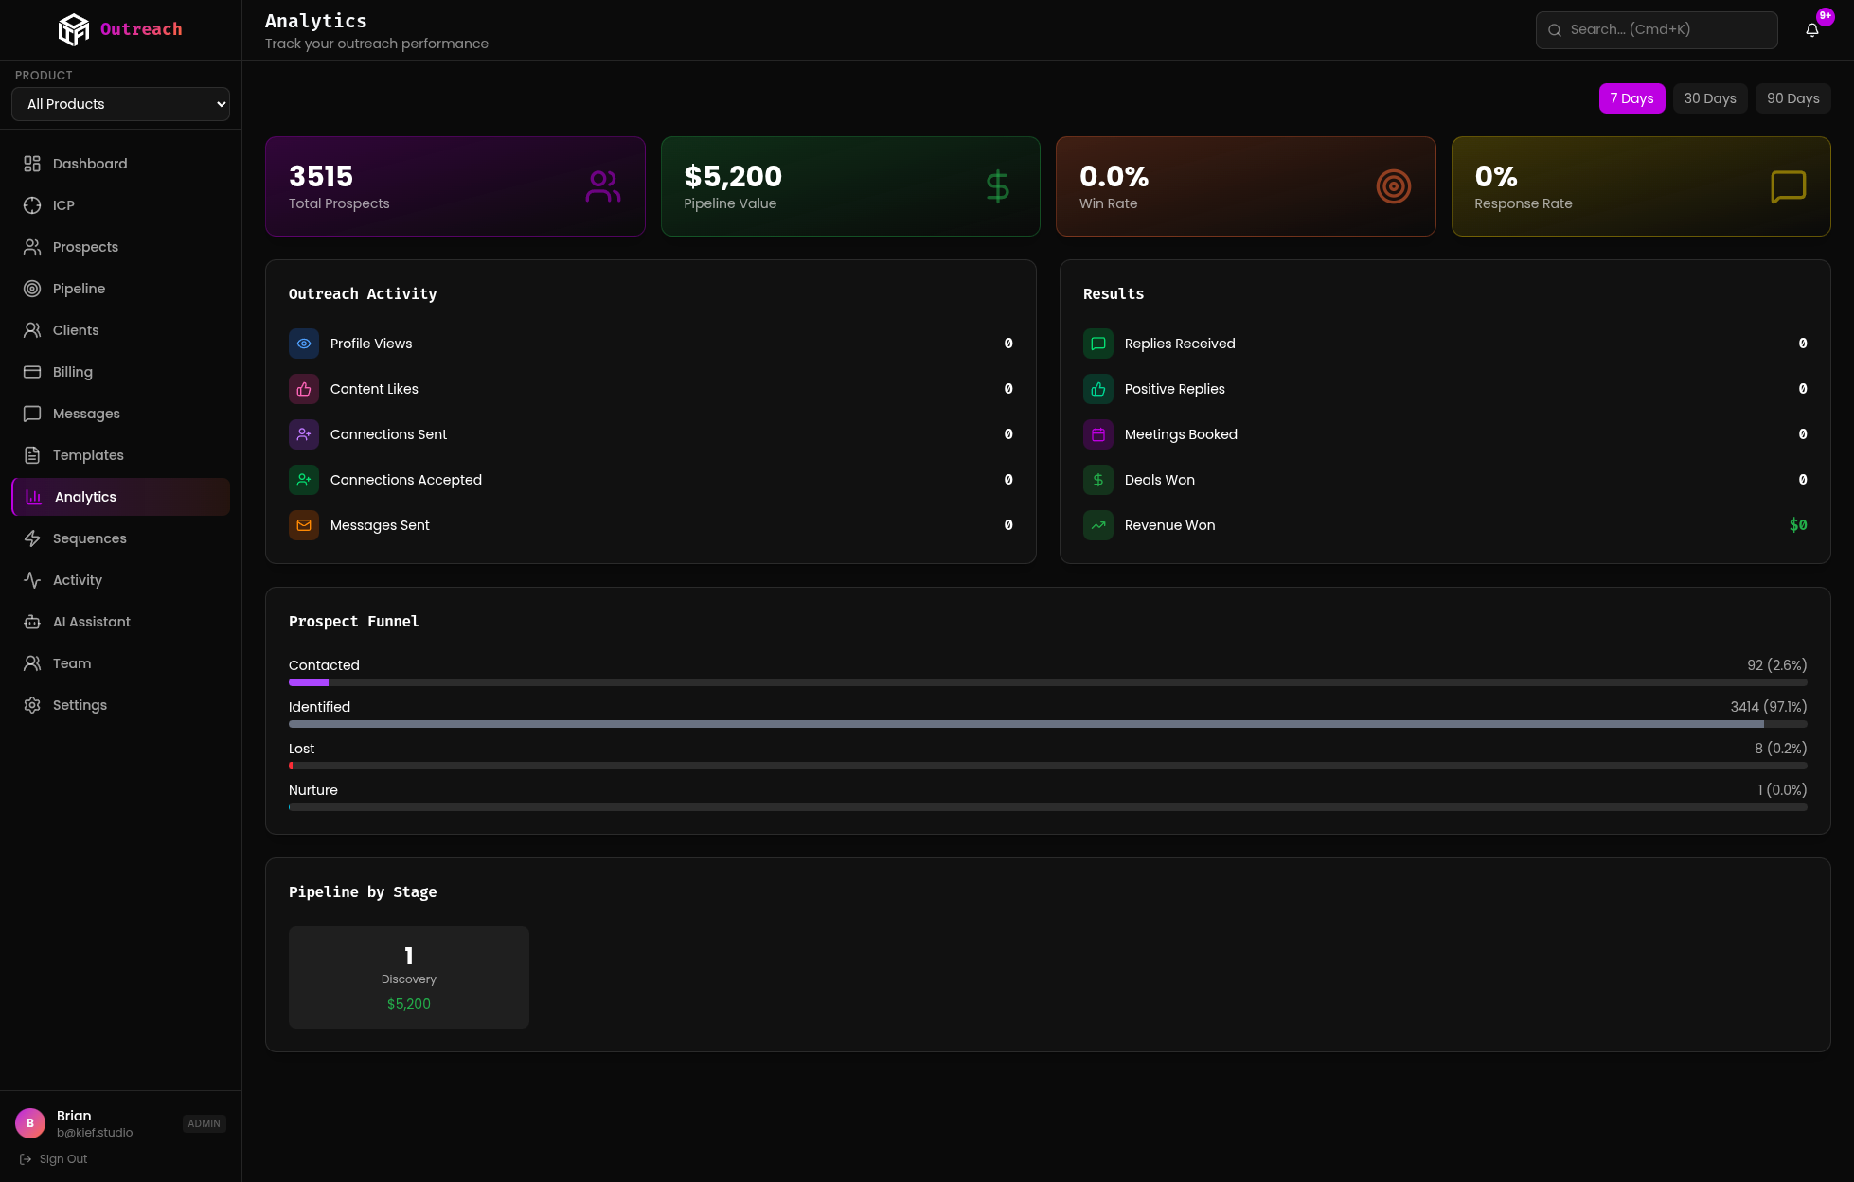This screenshot has height=1182, width=1854.
Task: Open the Pipeline target icon
Action: click(31, 288)
